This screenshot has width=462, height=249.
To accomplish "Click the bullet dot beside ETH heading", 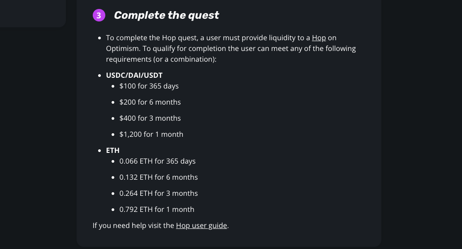I will coord(99,151).
